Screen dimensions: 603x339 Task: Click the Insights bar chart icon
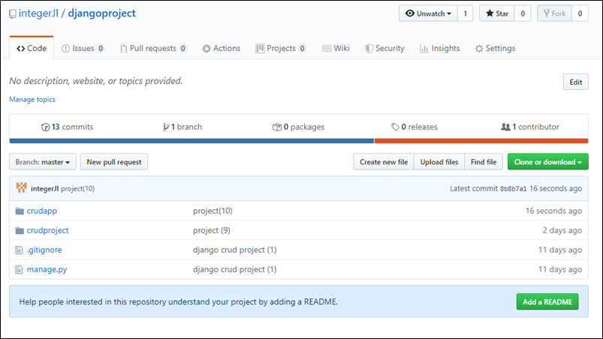point(424,48)
